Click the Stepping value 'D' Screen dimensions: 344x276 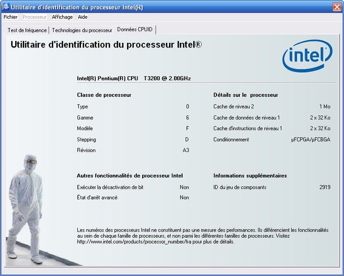pyautogui.click(x=187, y=139)
